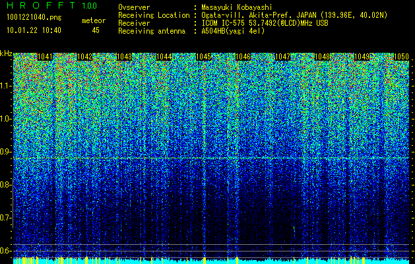Click the meteor label

[94, 20]
